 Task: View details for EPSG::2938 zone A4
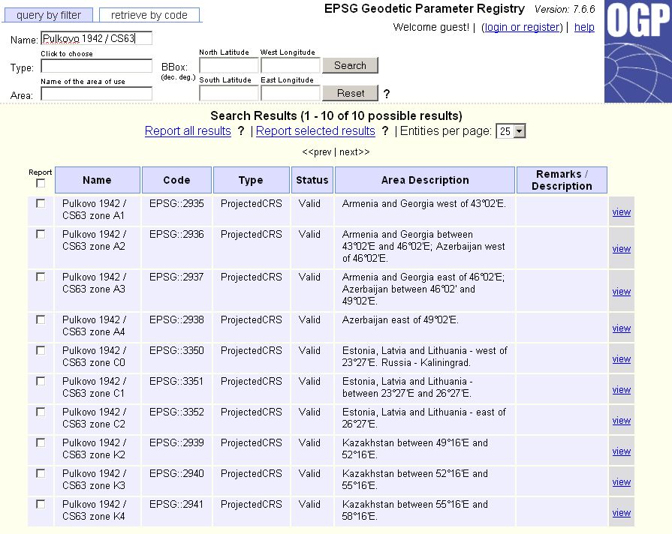tap(622, 328)
